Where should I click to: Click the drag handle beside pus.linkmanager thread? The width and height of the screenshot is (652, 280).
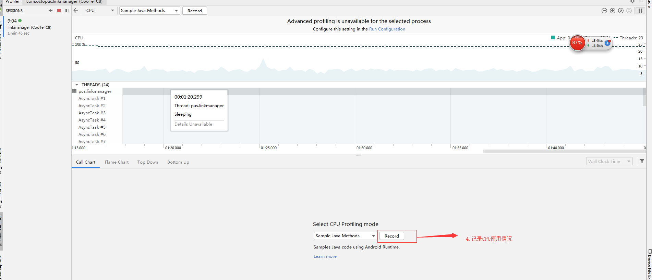click(74, 91)
